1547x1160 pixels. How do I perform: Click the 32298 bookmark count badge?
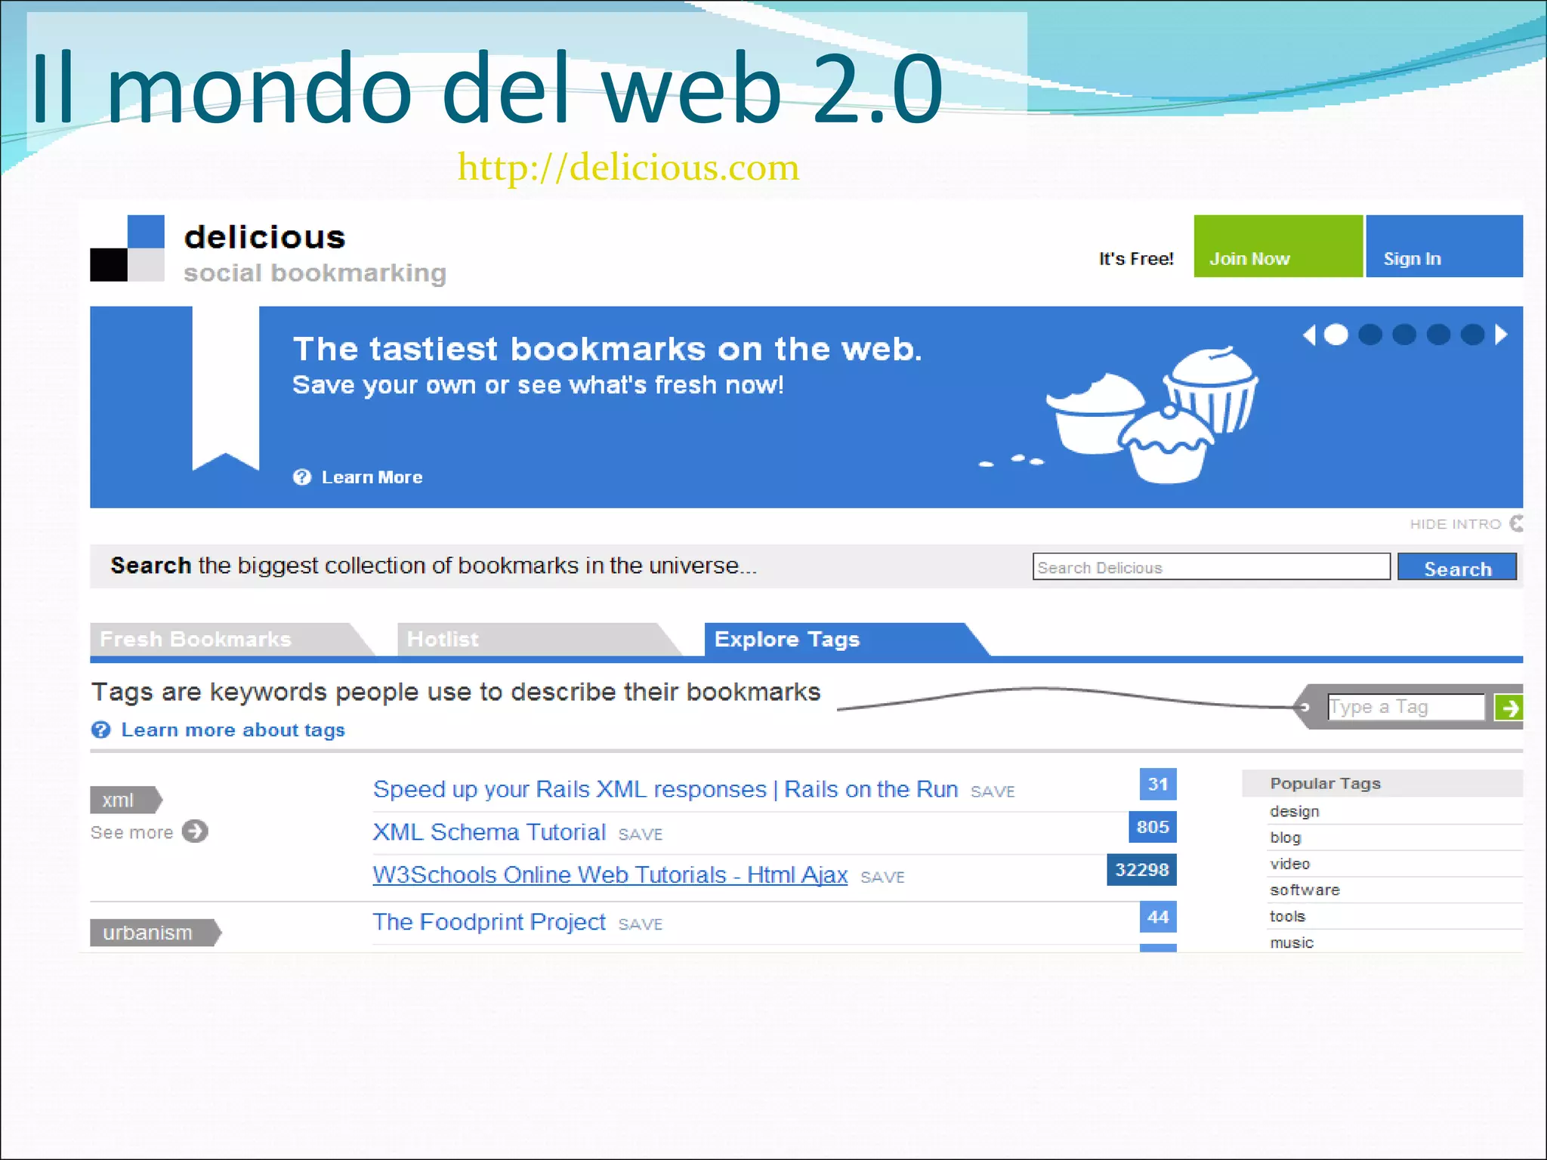pos(1142,870)
